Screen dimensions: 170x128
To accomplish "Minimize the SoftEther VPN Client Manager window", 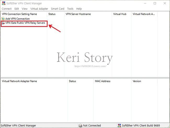I will [x=145, y=3].
